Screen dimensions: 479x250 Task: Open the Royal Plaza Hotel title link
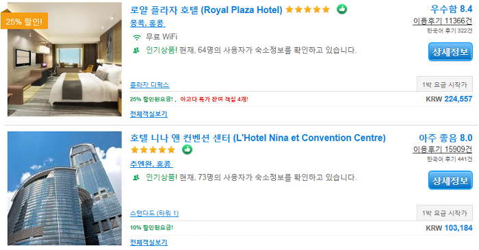pos(206,10)
